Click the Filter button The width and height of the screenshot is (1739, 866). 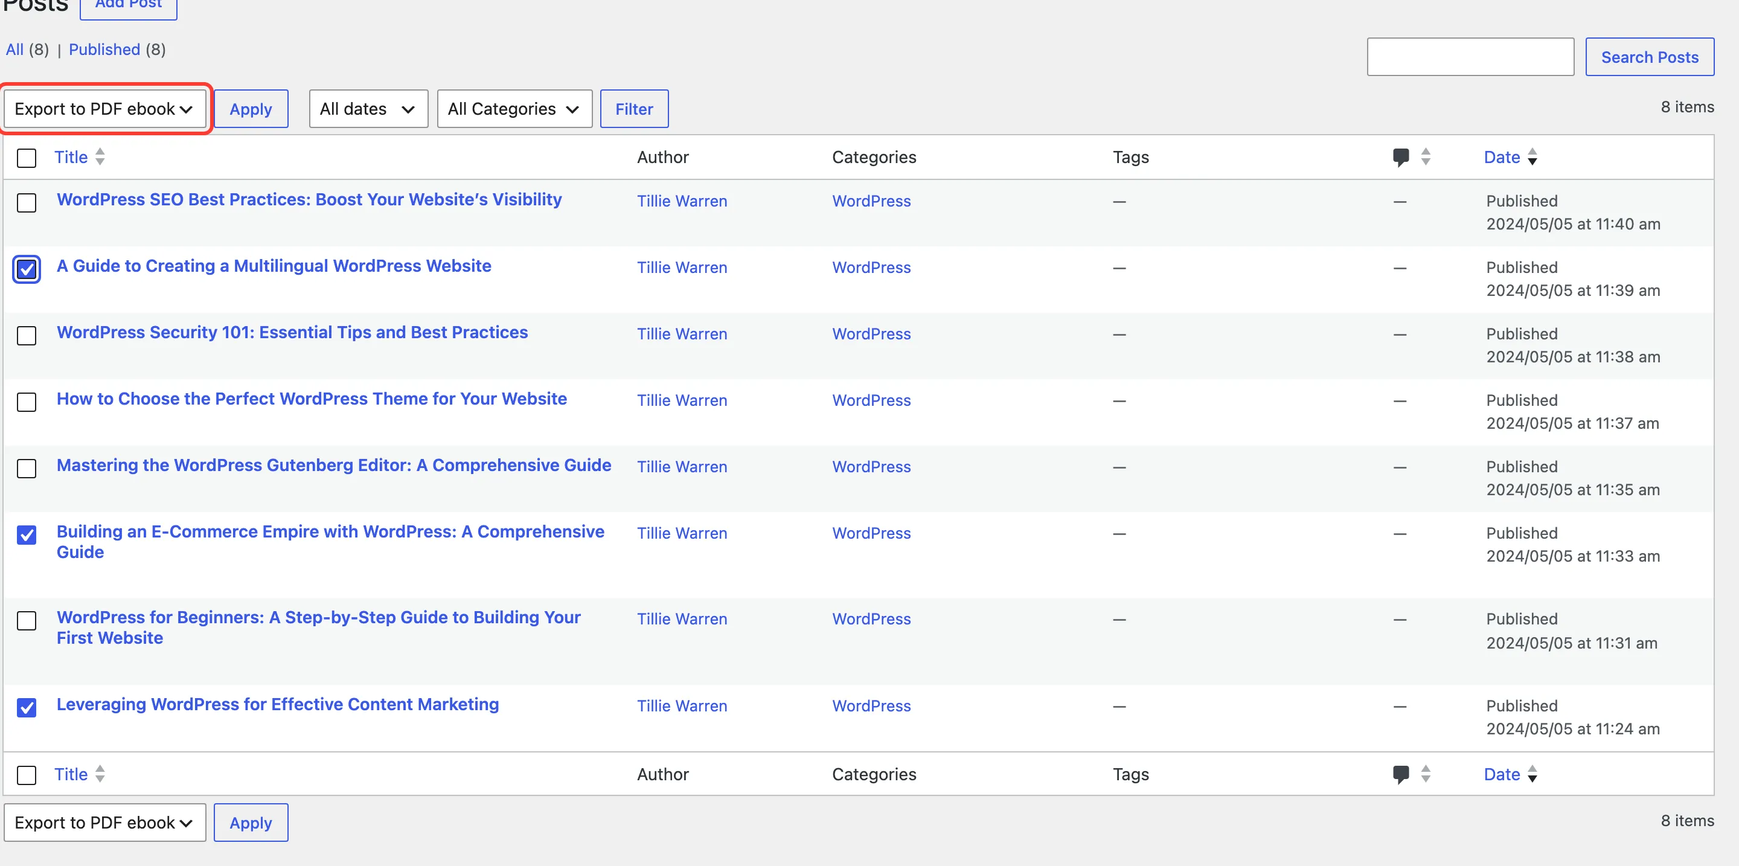click(634, 109)
